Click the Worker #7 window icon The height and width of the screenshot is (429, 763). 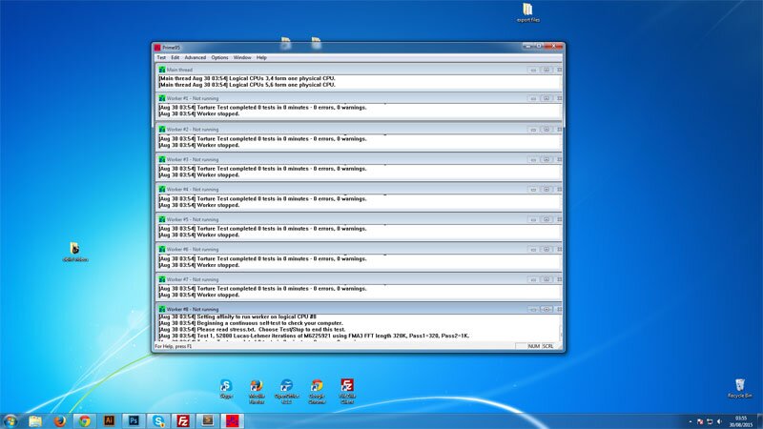(162, 279)
